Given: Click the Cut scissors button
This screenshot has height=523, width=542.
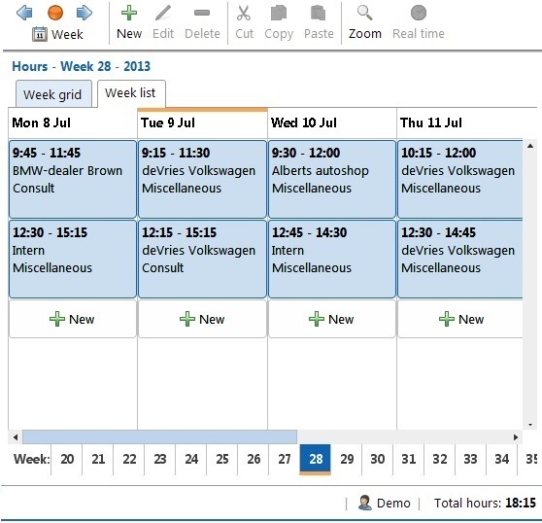Looking at the screenshot, I should point(244,22).
